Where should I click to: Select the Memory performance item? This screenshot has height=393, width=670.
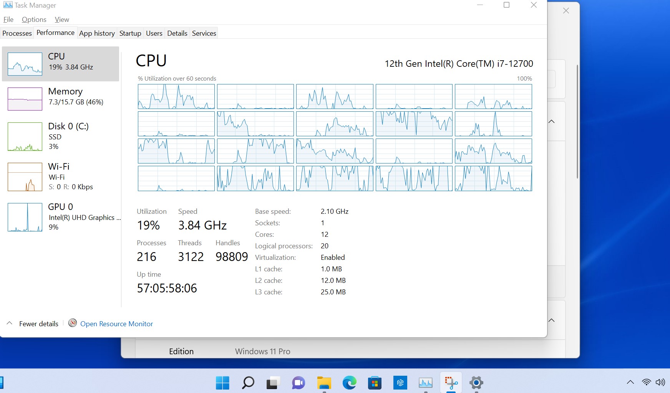61,99
